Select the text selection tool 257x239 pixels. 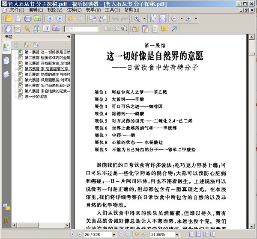coord(46,29)
